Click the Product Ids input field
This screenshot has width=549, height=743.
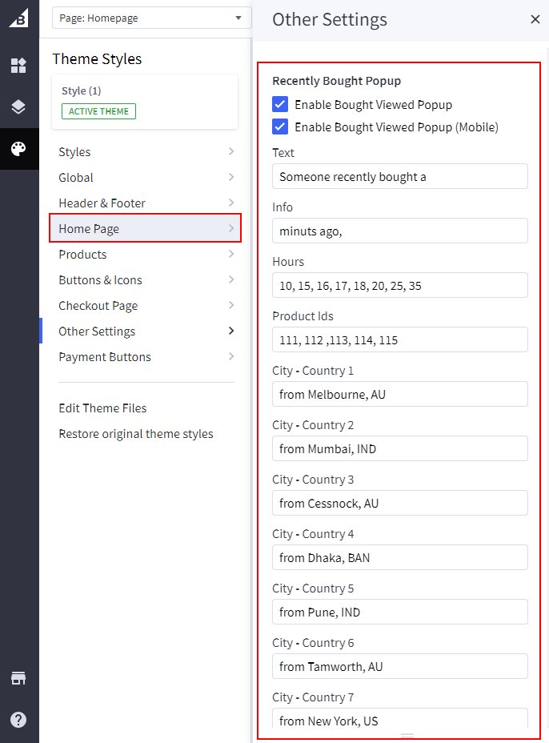pos(399,339)
